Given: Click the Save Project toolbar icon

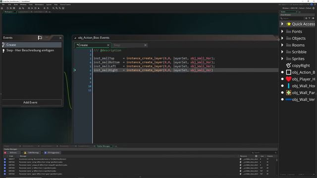Looking at the screenshot, I should tap(14, 8).
